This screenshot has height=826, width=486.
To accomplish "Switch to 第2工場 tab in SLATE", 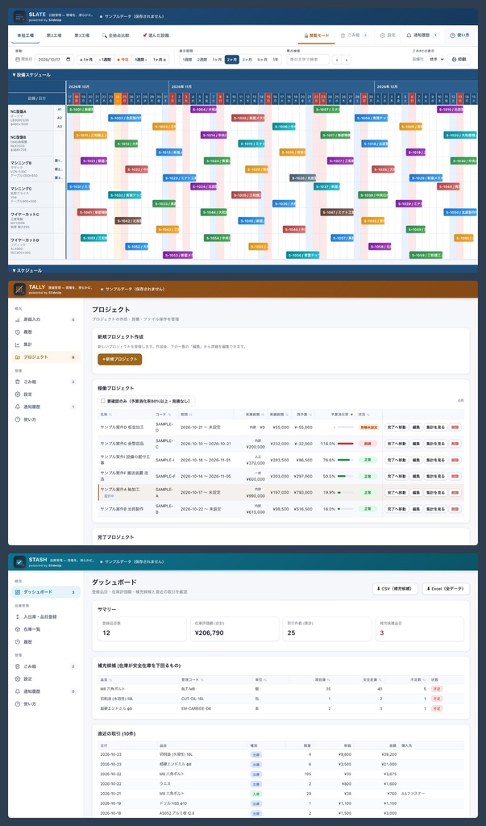I will 54,35.
